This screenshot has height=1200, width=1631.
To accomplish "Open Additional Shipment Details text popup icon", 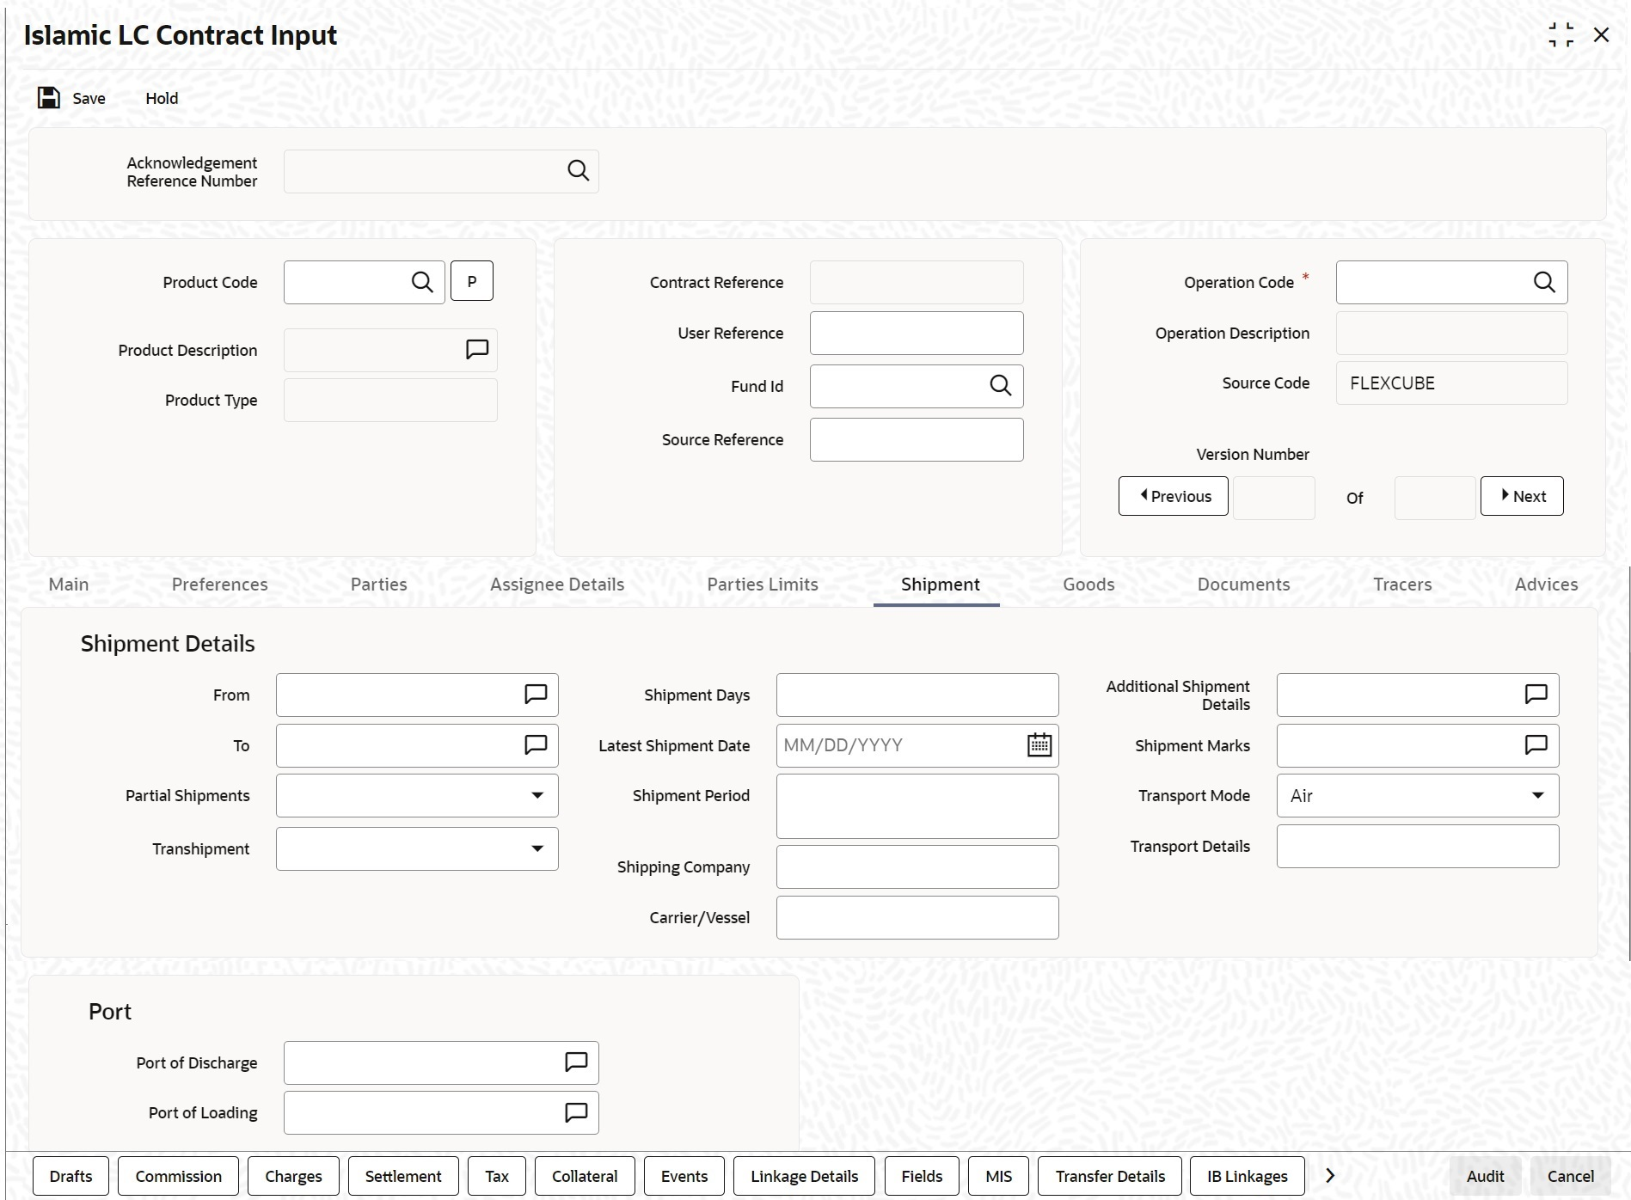I will tap(1536, 694).
